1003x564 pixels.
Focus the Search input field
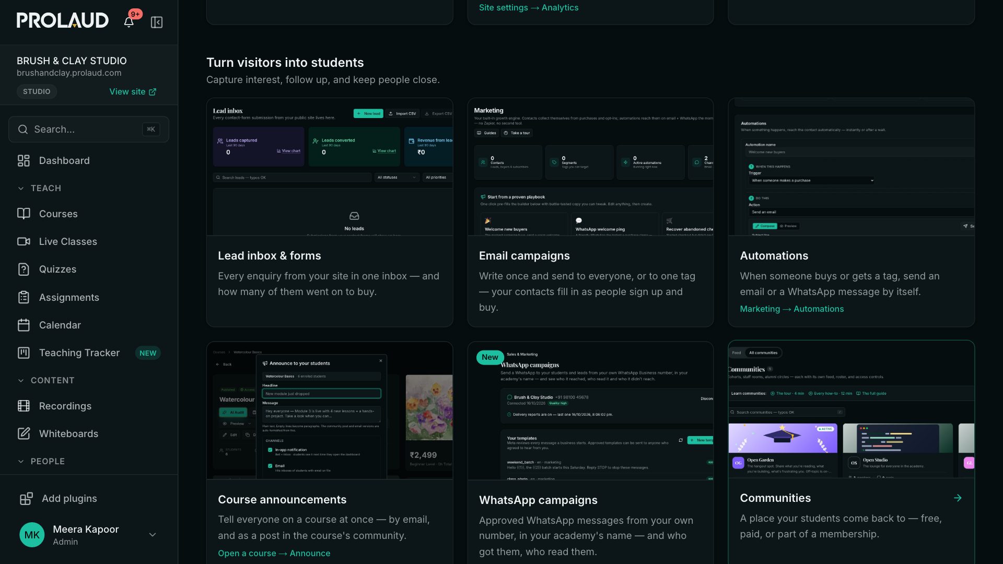coord(89,129)
